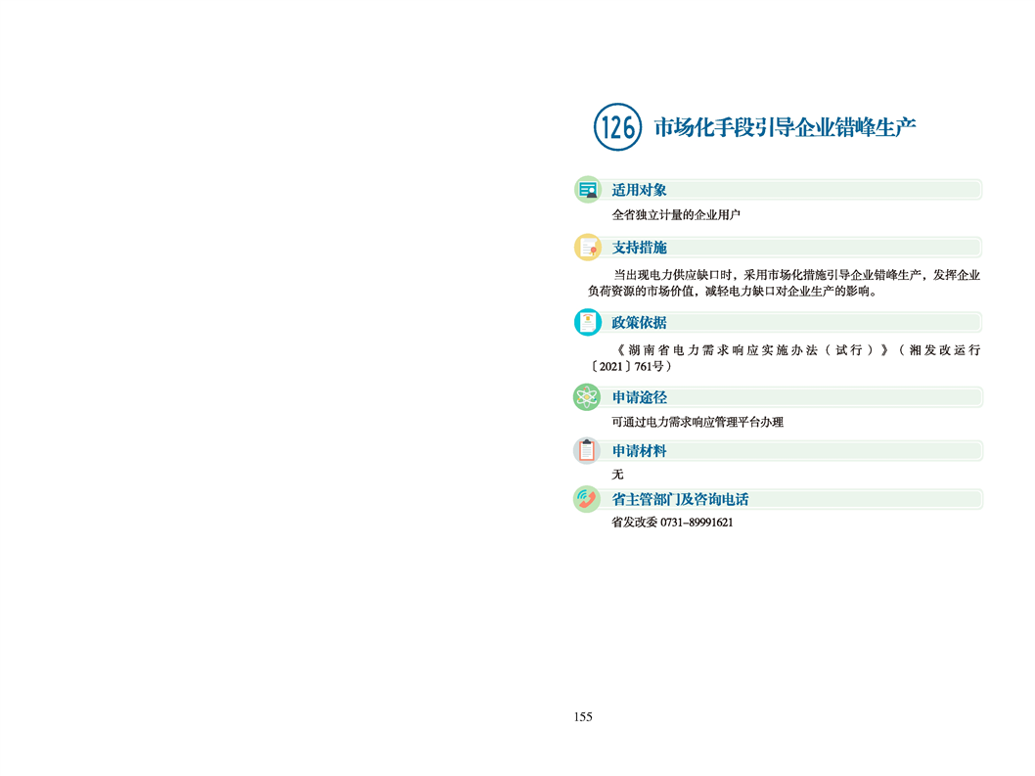Click the line starting 当出现电力供应缺口时
1035x776 pixels.
tap(796, 275)
